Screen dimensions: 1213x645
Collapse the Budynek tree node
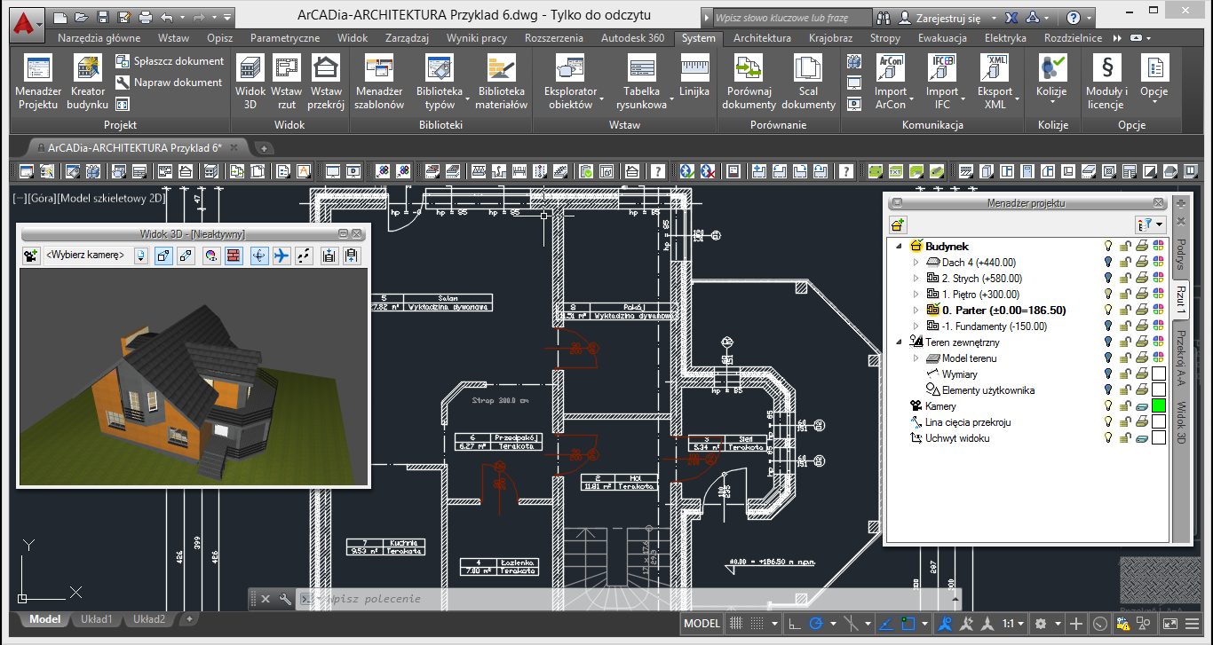[899, 247]
